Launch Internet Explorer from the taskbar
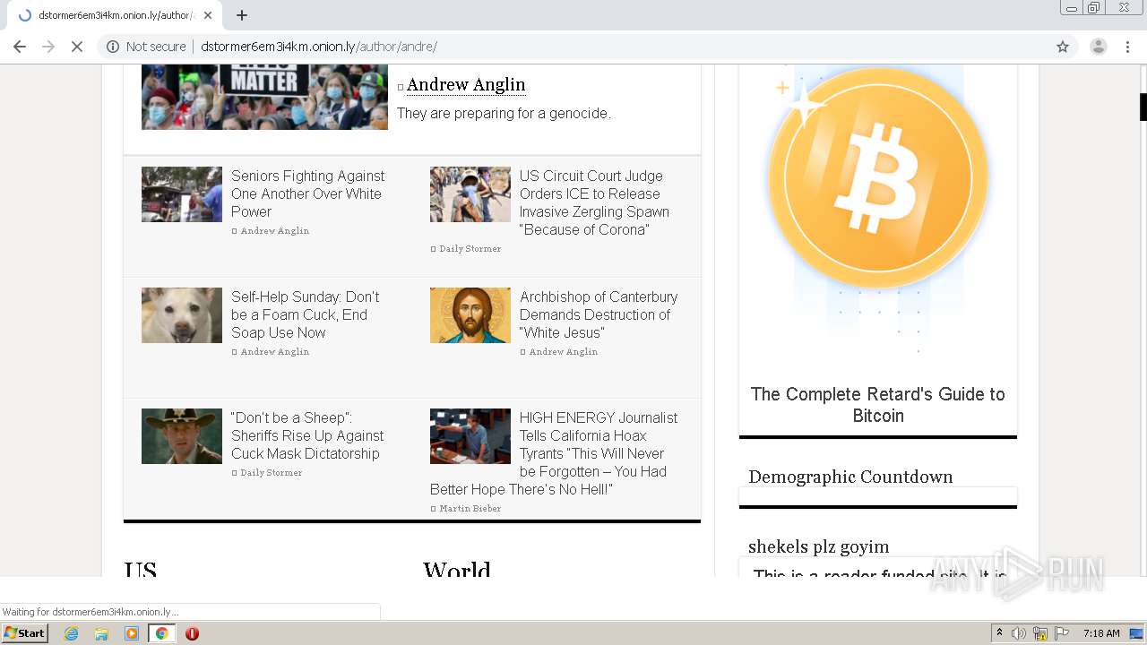The image size is (1147, 645). pyautogui.click(x=72, y=633)
